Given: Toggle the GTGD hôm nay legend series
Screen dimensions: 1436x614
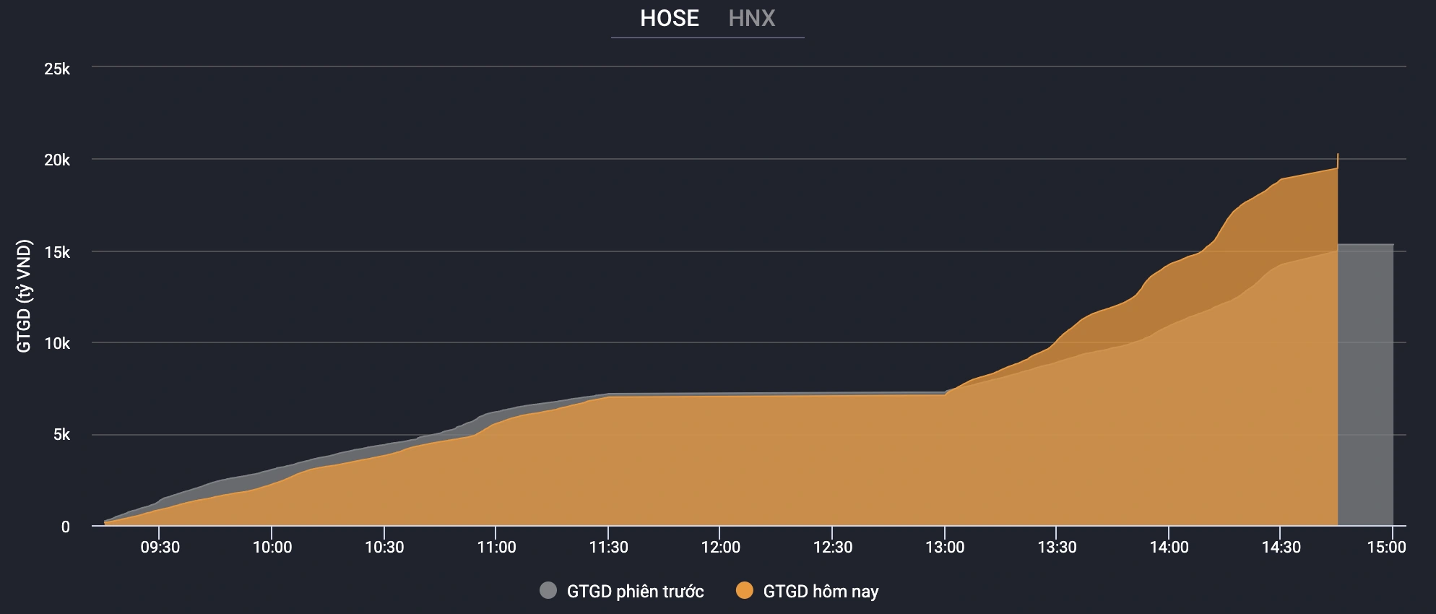Looking at the screenshot, I should point(807,591).
